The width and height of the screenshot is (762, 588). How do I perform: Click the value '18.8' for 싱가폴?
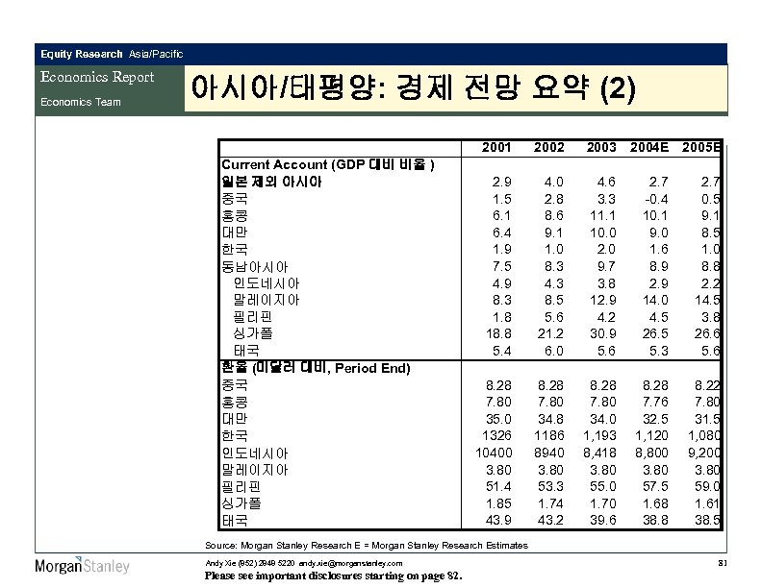tap(498, 333)
